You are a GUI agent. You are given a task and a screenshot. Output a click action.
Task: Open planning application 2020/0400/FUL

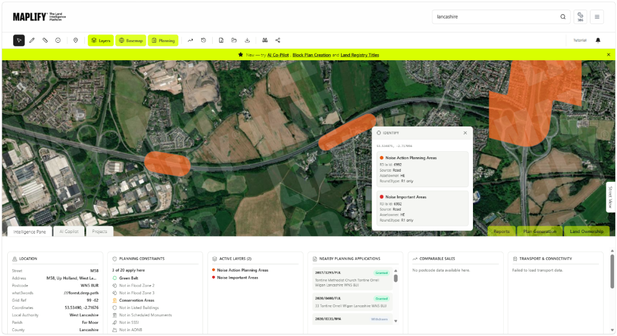pos(352,302)
